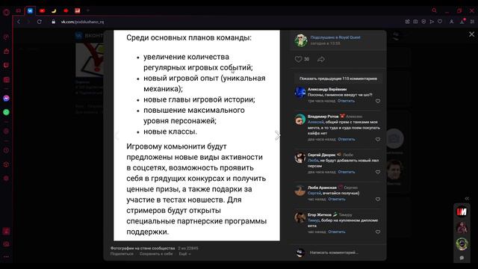The width and height of the screenshot is (478, 269).
Task: Open the community avatar in the photo header
Action: coord(301,40)
